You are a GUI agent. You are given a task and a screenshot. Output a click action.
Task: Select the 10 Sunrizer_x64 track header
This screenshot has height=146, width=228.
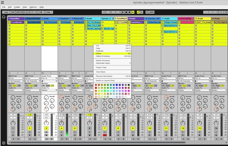152,19
